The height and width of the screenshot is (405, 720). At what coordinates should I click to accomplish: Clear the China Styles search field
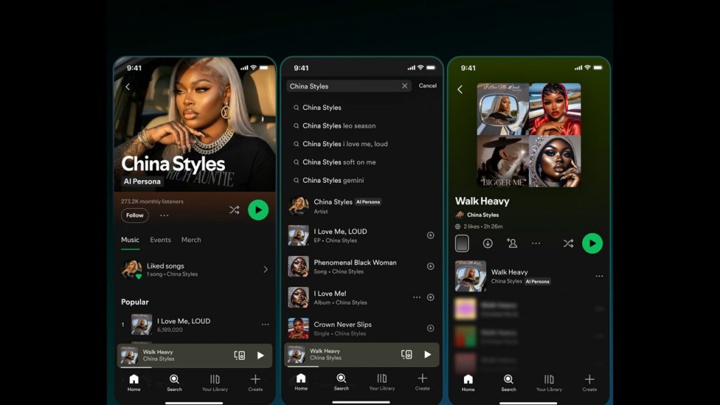click(x=404, y=86)
